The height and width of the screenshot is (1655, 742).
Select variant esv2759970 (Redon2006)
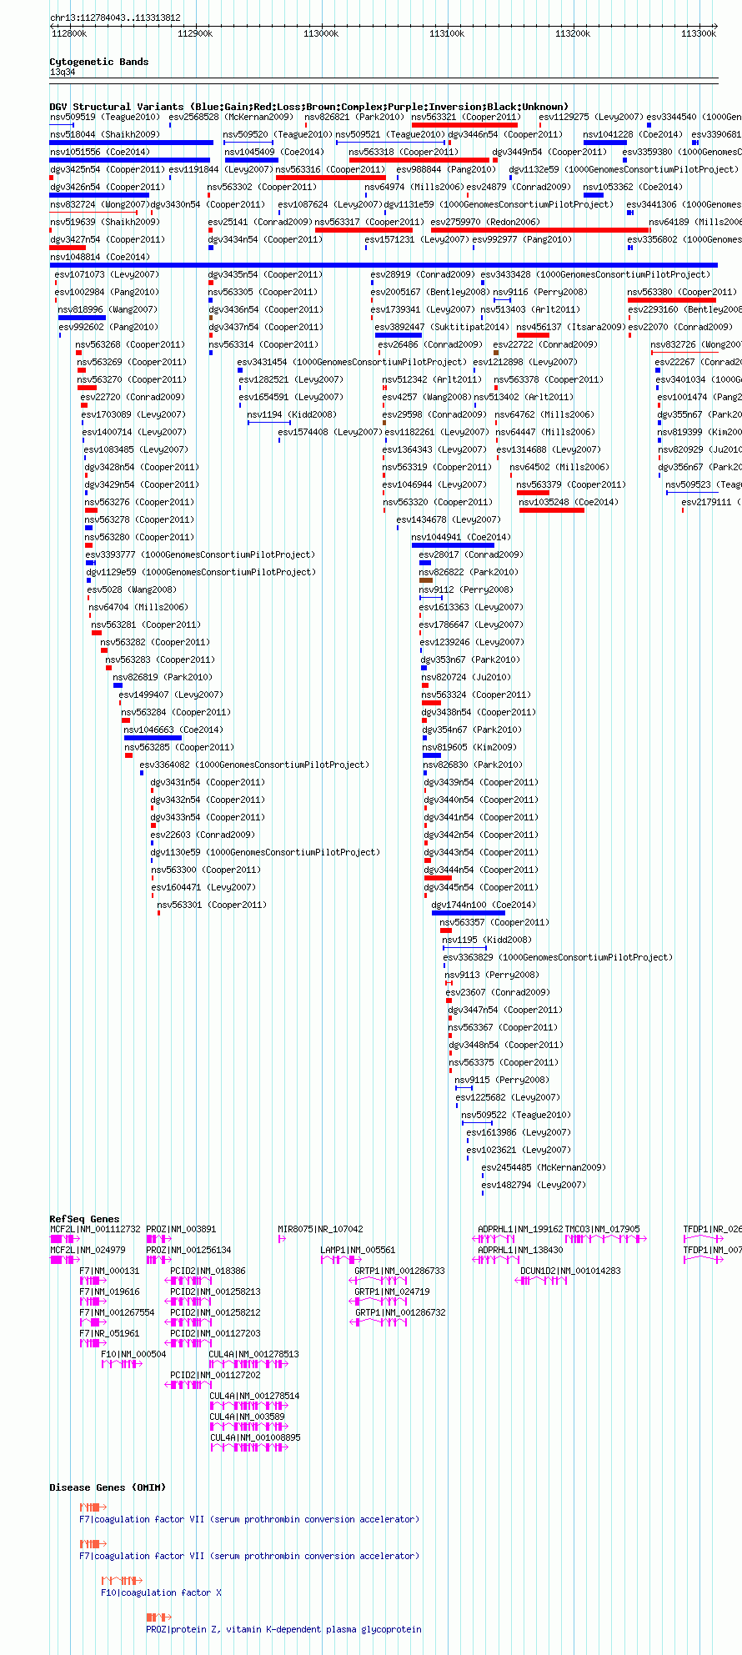point(486,222)
